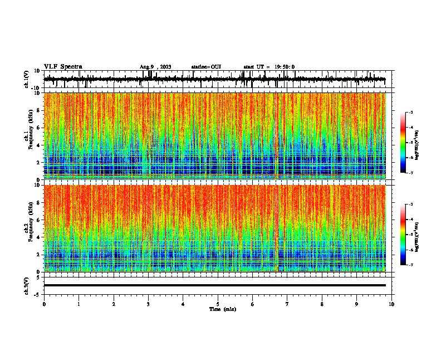441x341 pixels.
Task: Click the '-7' tick on ch.2 colorbar
Action: point(410,265)
